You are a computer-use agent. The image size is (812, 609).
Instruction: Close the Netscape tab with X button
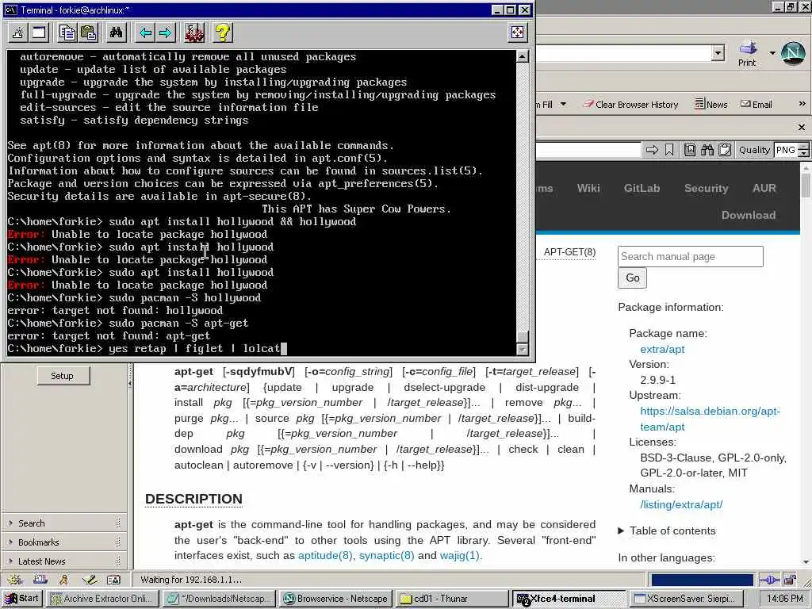tap(802, 128)
